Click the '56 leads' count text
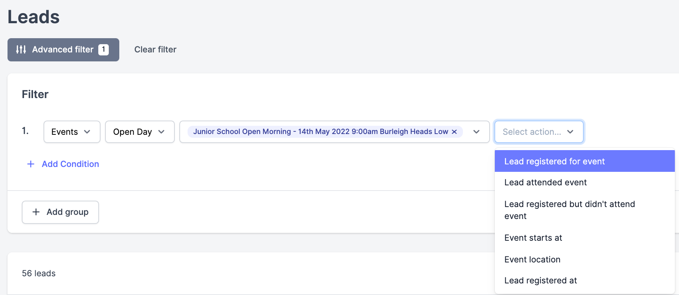Screen dimensions: 679x295 tap(39, 273)
